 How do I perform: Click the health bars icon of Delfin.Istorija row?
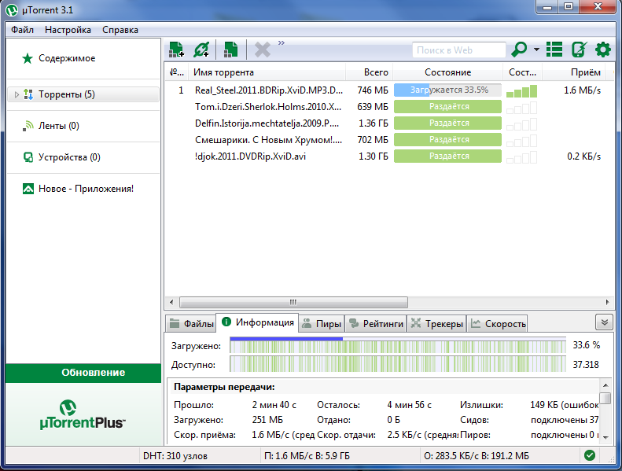click(521, 124)
